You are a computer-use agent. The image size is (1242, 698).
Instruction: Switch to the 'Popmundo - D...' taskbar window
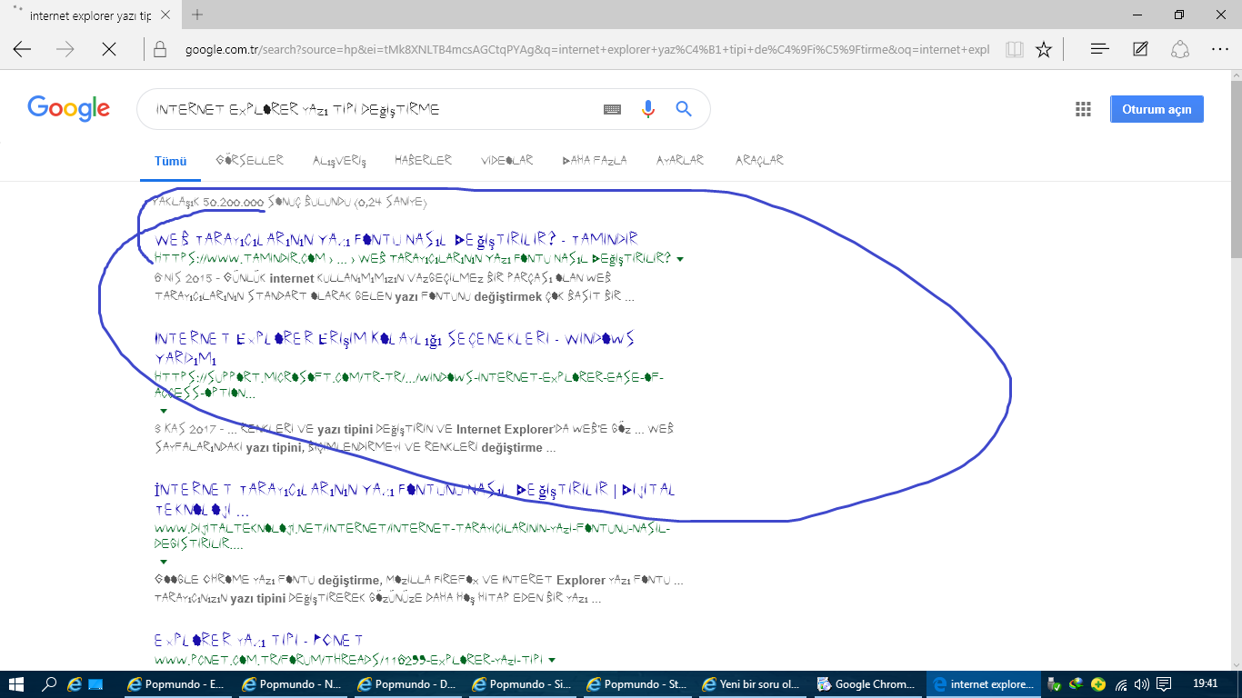[x=407, y=683]
